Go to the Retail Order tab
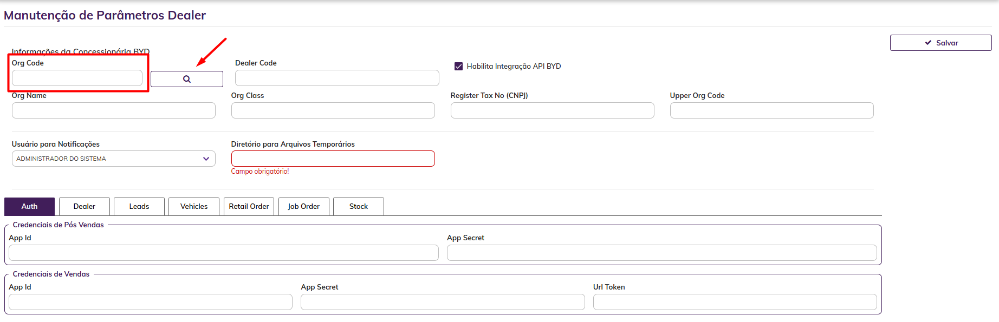This screenshot has height=322, width=999. pyautogui.click(x=249, y=207)
